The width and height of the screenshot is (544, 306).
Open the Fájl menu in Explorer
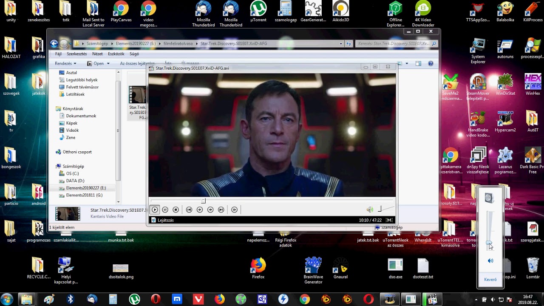58,54
